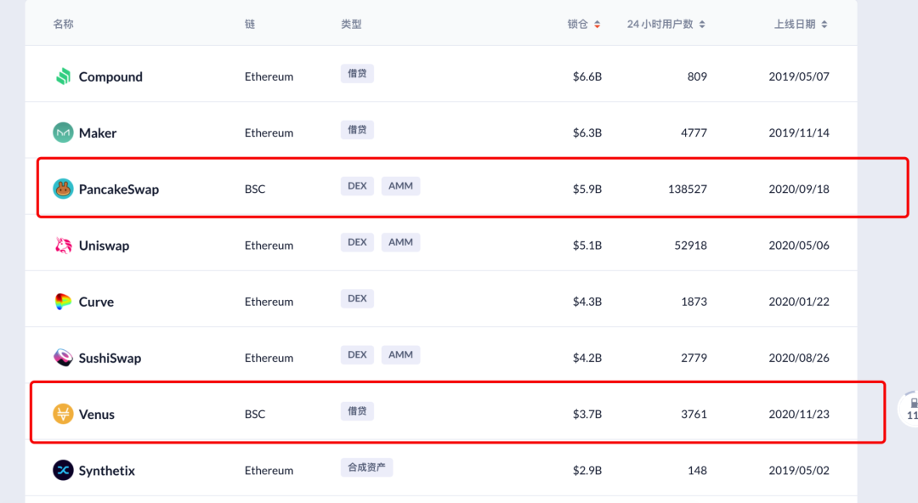Click the AMM tag on PancakeSwap row
This screenshot has height=503, width=918.
(400, 186)
